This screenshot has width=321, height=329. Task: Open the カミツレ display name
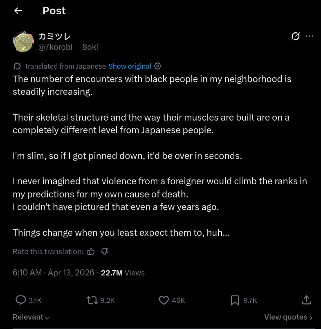[54, 36]
